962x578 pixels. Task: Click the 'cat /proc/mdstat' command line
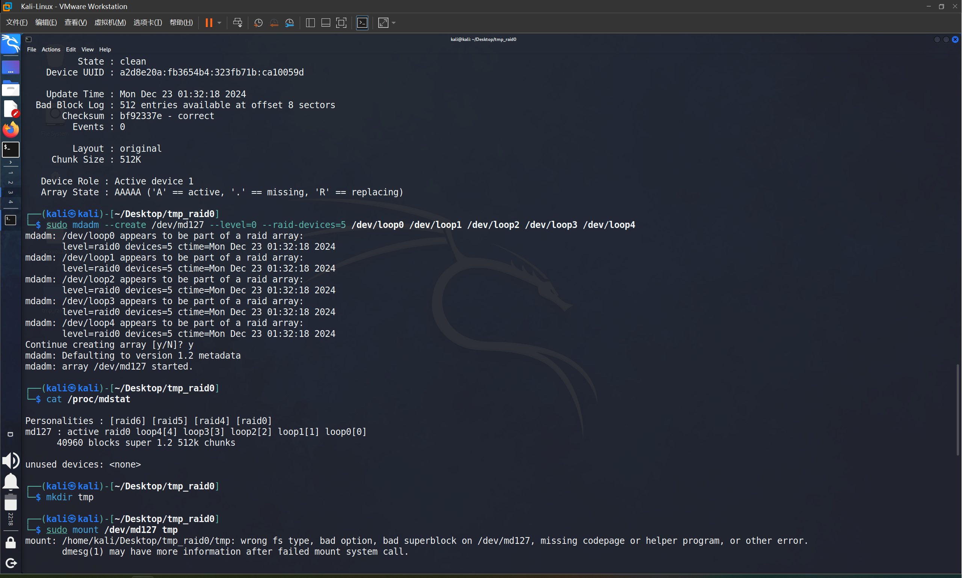[x=88, y=399]
